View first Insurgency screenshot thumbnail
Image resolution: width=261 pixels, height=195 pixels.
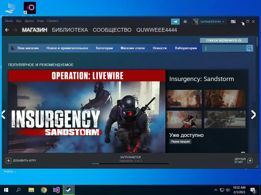184,99
